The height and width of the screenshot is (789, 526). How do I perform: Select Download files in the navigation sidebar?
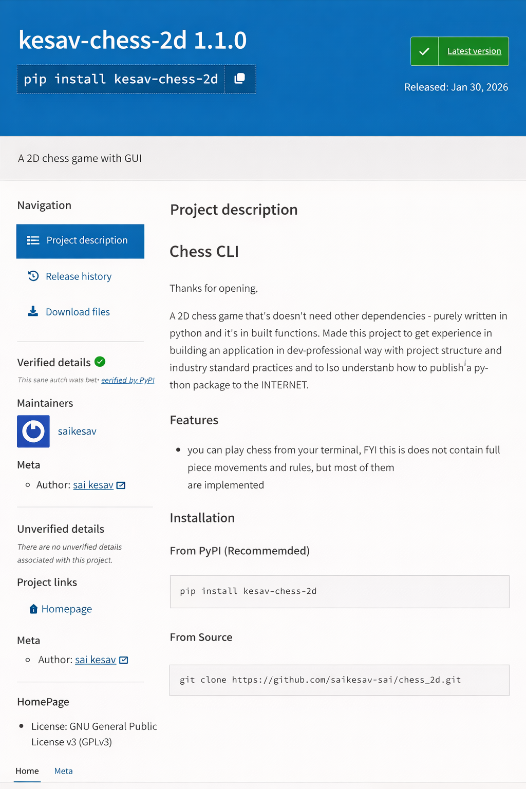coord(78,311)
